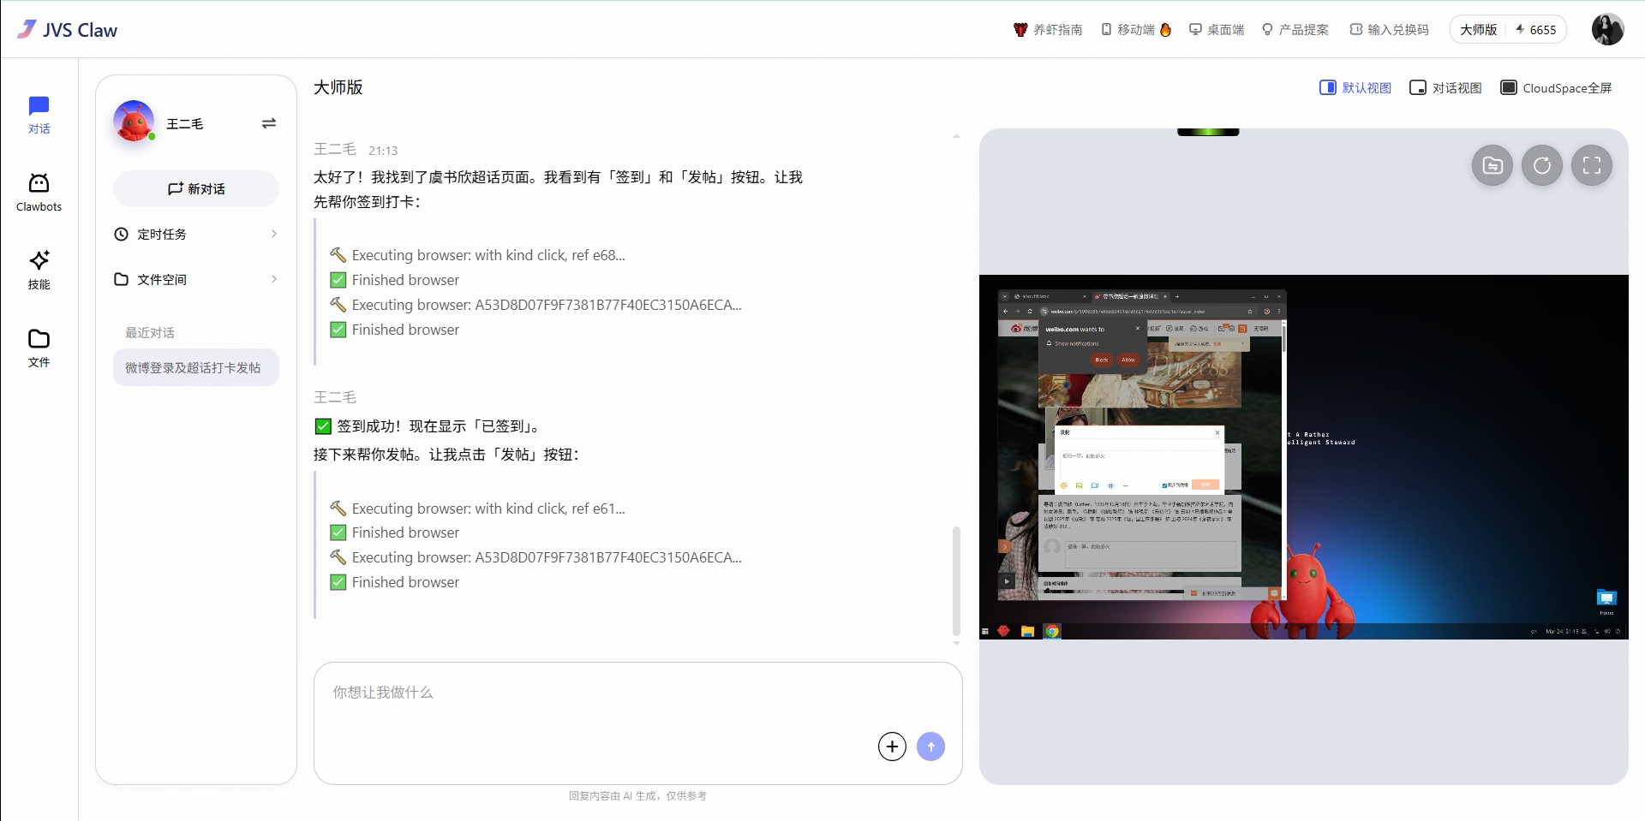Open 输入兑换码 in top navigation
This screenshot has width=1645, height=821.
(1389, 29)
